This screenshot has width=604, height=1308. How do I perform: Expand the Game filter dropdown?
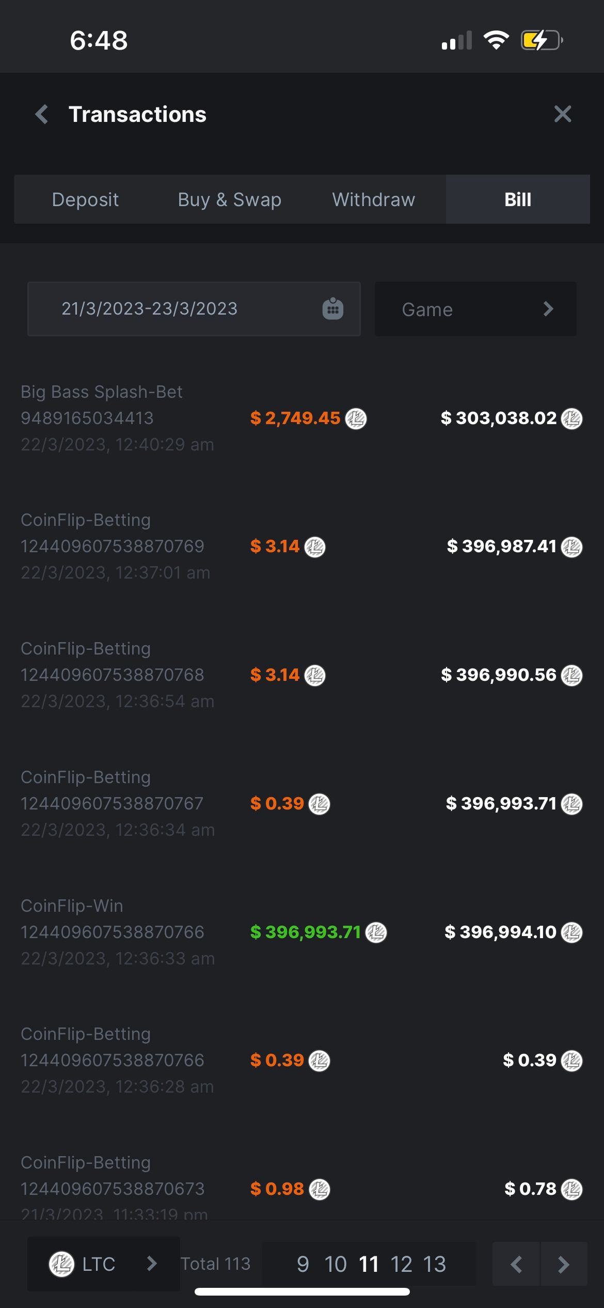(x=475, y=309)
